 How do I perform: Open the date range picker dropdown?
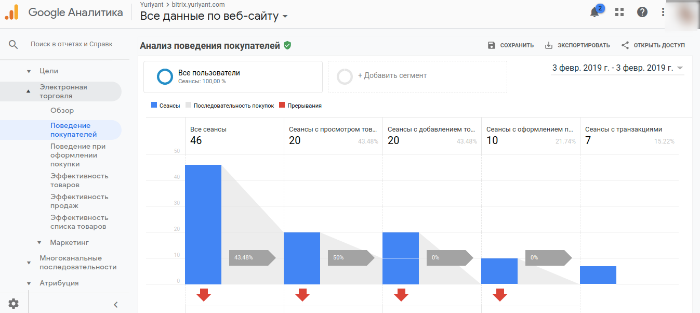[x=617, y=68]
